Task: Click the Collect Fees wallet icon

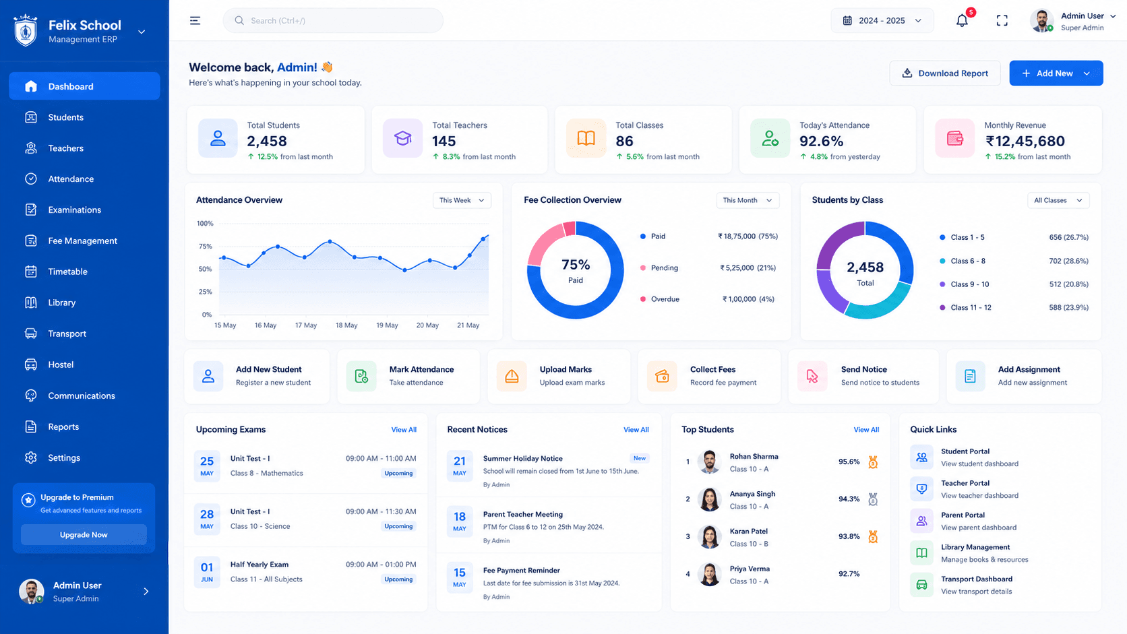Action: [x=662, y=376]
